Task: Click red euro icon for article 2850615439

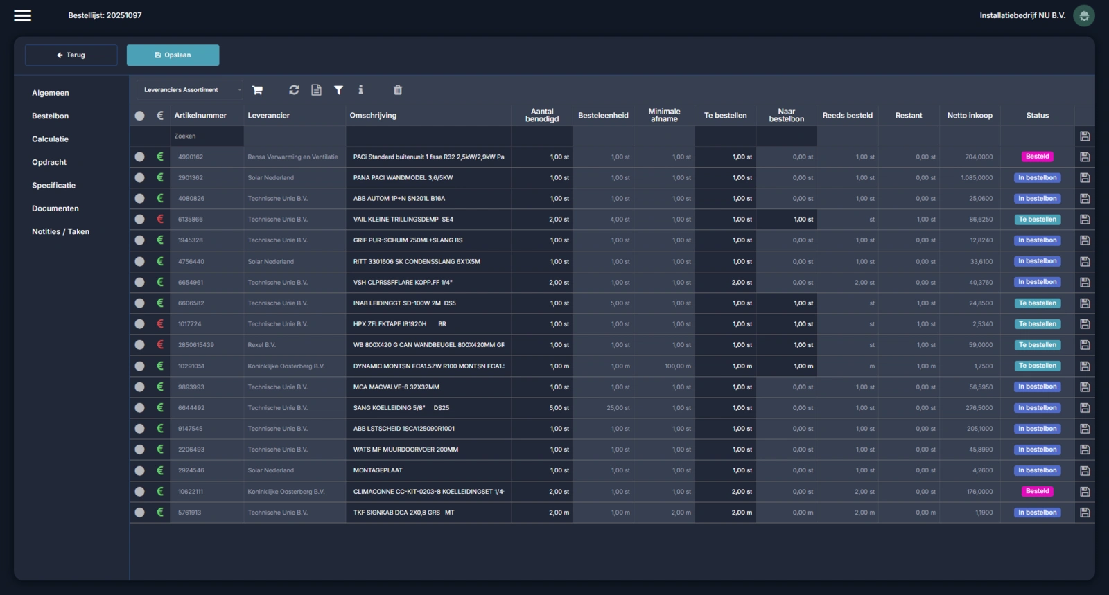Action: point(160,344)
